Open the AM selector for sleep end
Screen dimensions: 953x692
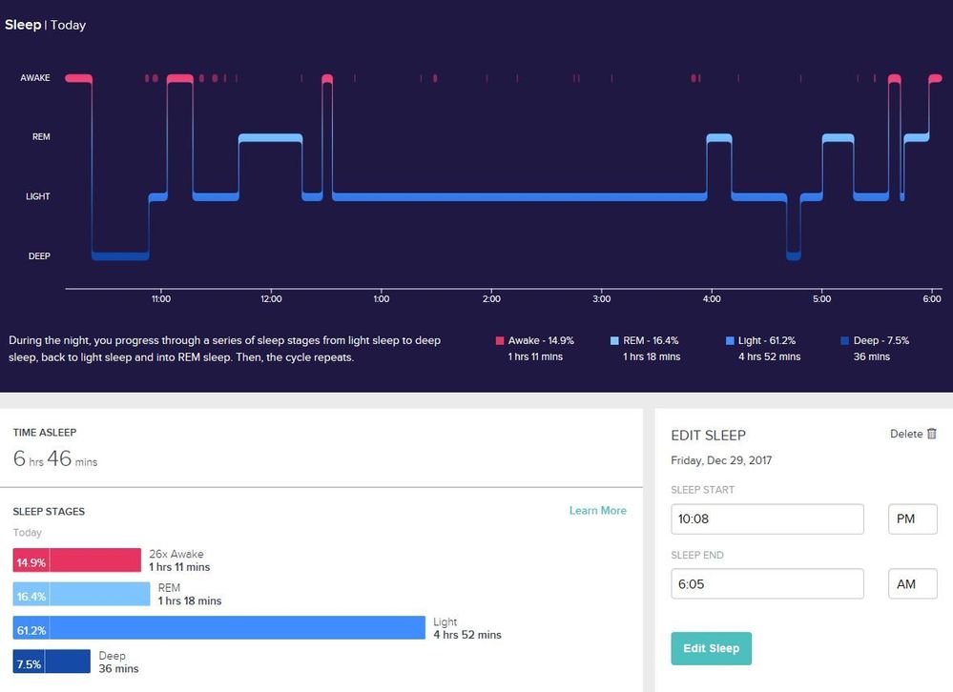tap(912, 584)
